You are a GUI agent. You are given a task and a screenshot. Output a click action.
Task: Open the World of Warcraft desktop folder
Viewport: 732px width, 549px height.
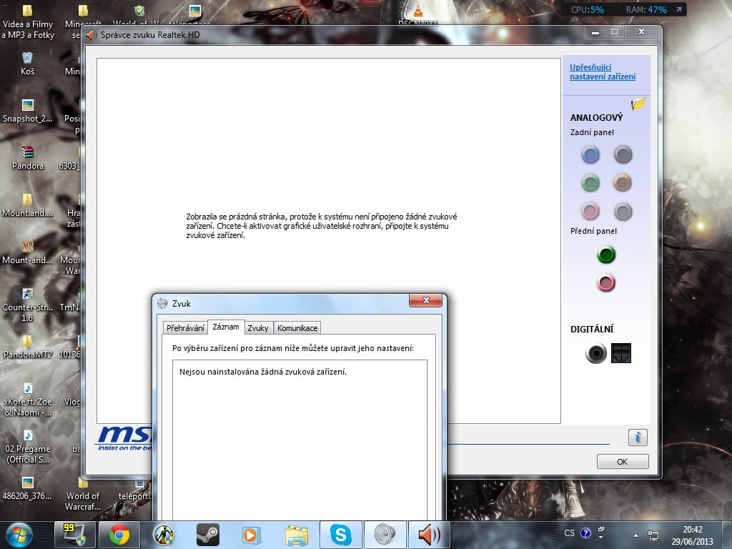pyautogui.click(x=83, y=494)
